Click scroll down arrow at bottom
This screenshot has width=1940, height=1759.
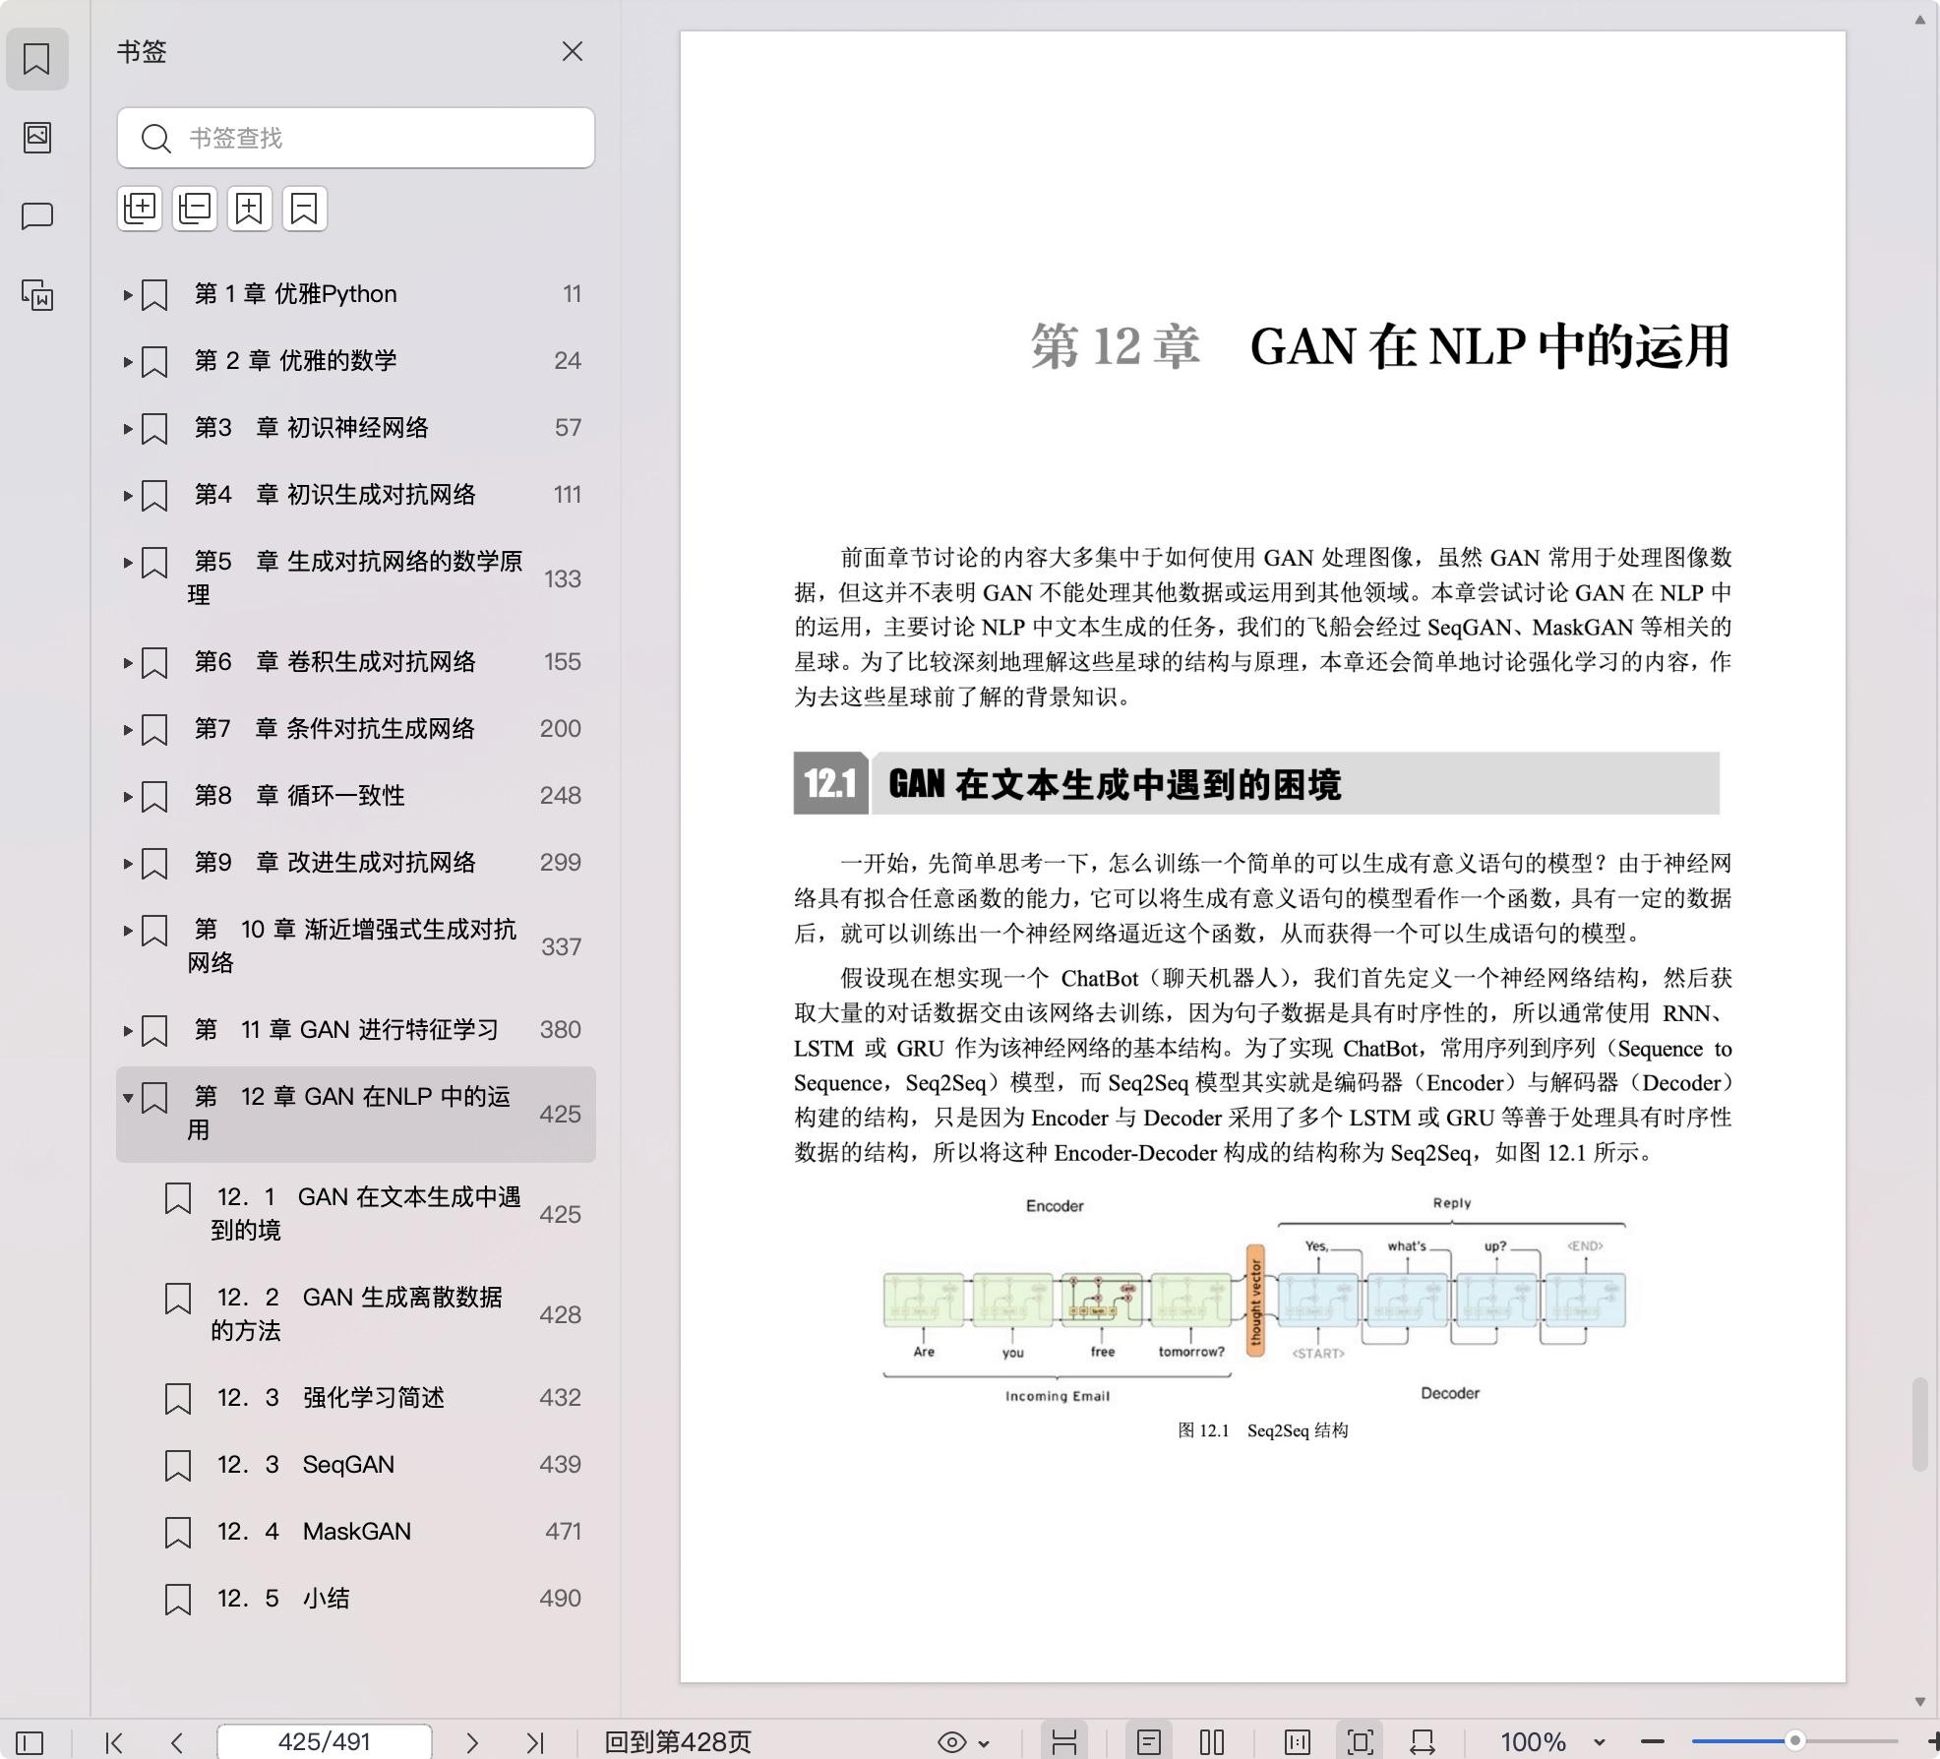1919,1702
